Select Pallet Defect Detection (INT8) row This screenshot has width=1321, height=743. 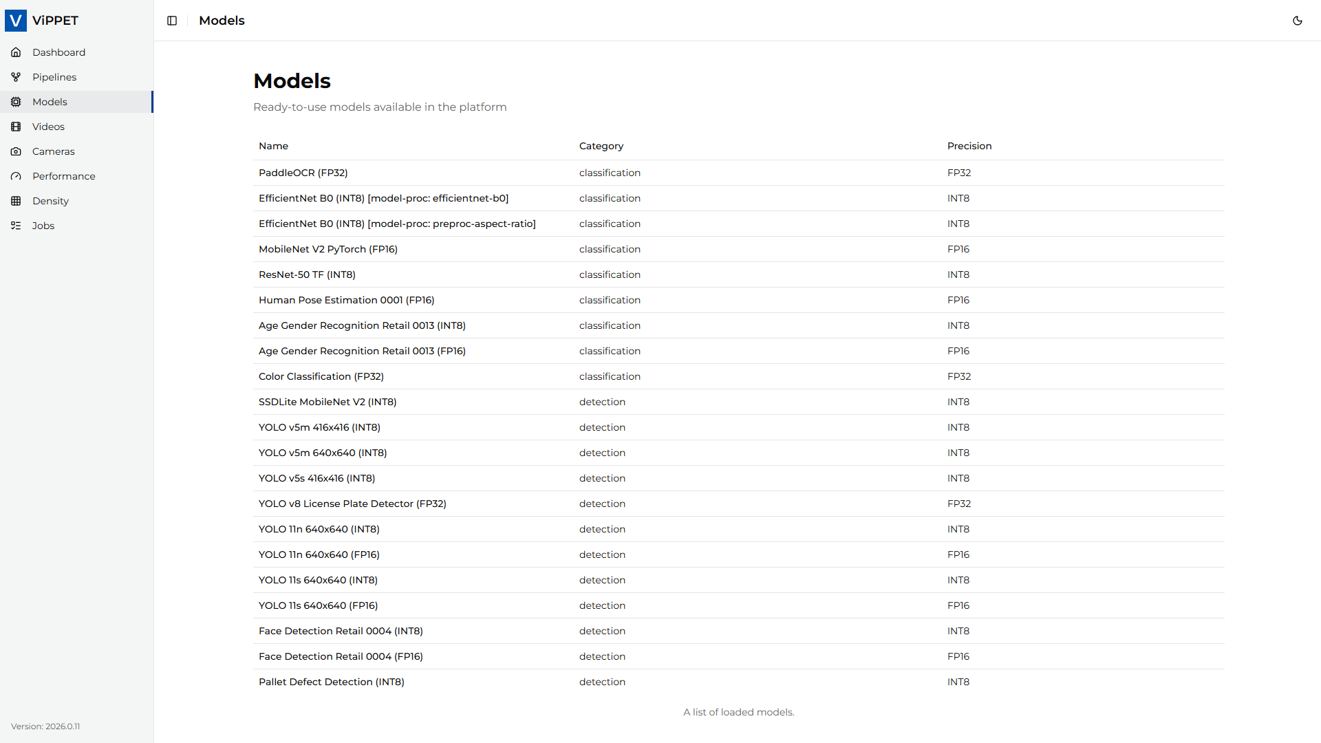tap(739, 682)
